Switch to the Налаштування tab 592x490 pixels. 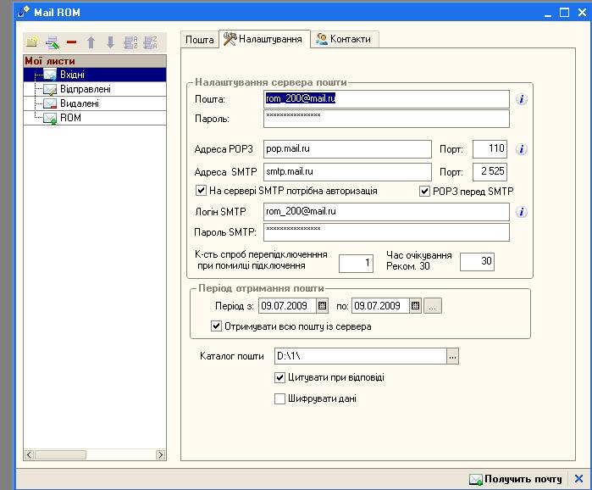tap(264, 39)
